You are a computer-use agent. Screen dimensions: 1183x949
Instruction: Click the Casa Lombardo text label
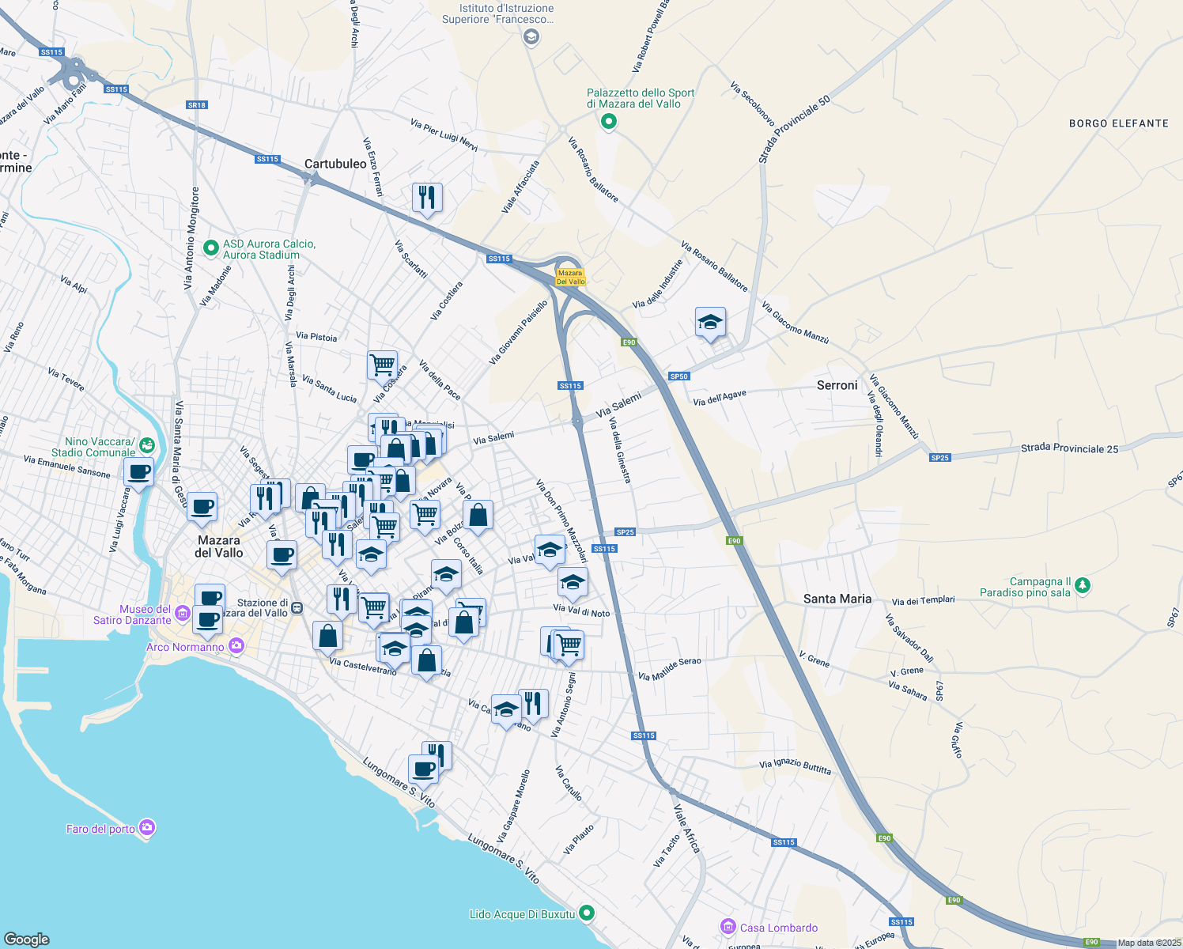click(779, 928)
